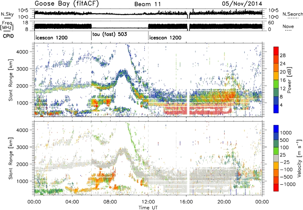Screen dimensions: 303x210
Task: Click the "Nave" legend label
Action: pos(288,26)
